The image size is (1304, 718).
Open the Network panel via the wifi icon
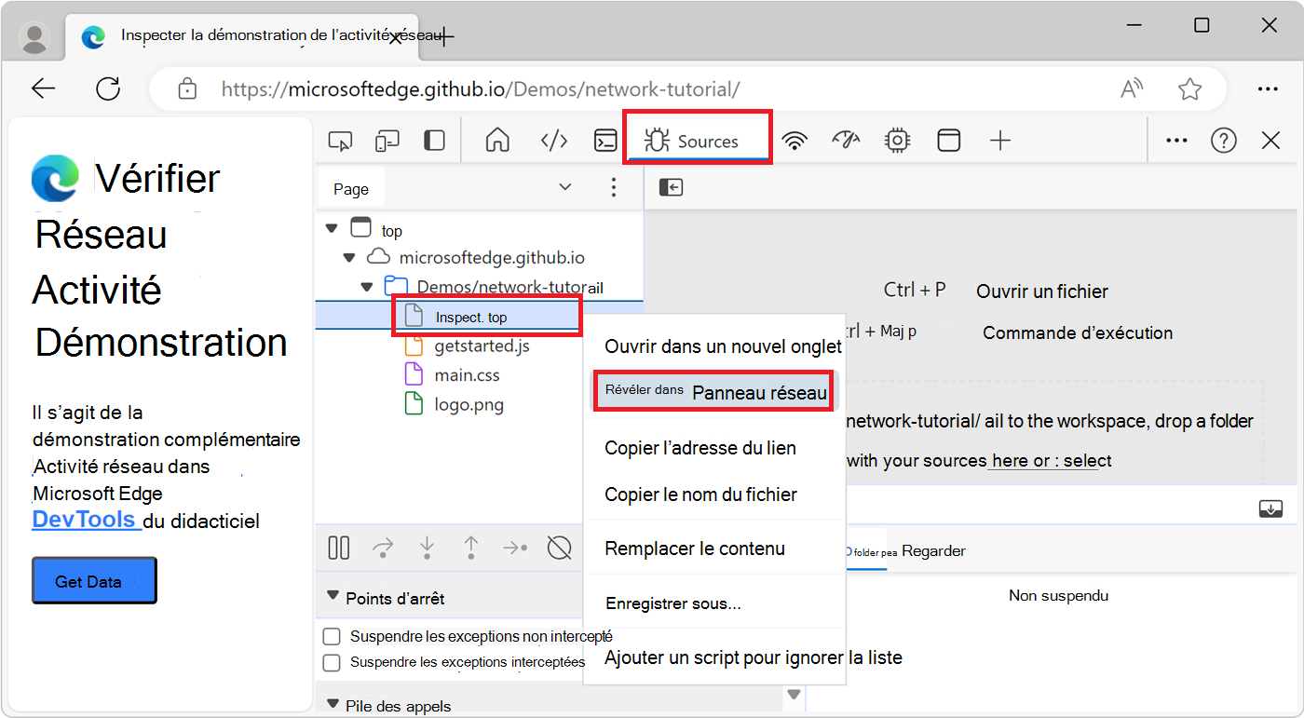coord(794,140)
